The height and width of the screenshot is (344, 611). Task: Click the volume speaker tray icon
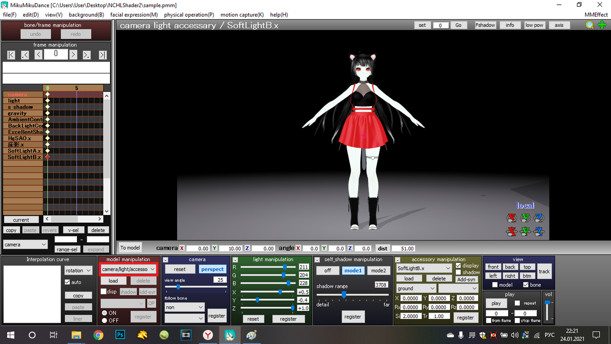click(514, 335)
